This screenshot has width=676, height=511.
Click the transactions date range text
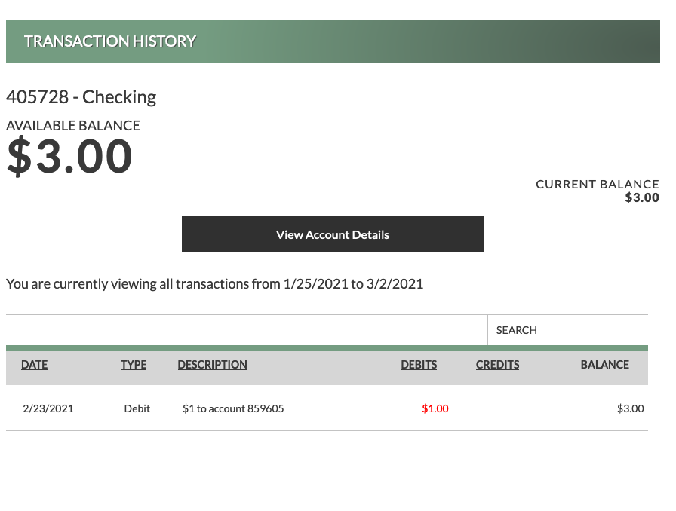click(x=215, y=284)
